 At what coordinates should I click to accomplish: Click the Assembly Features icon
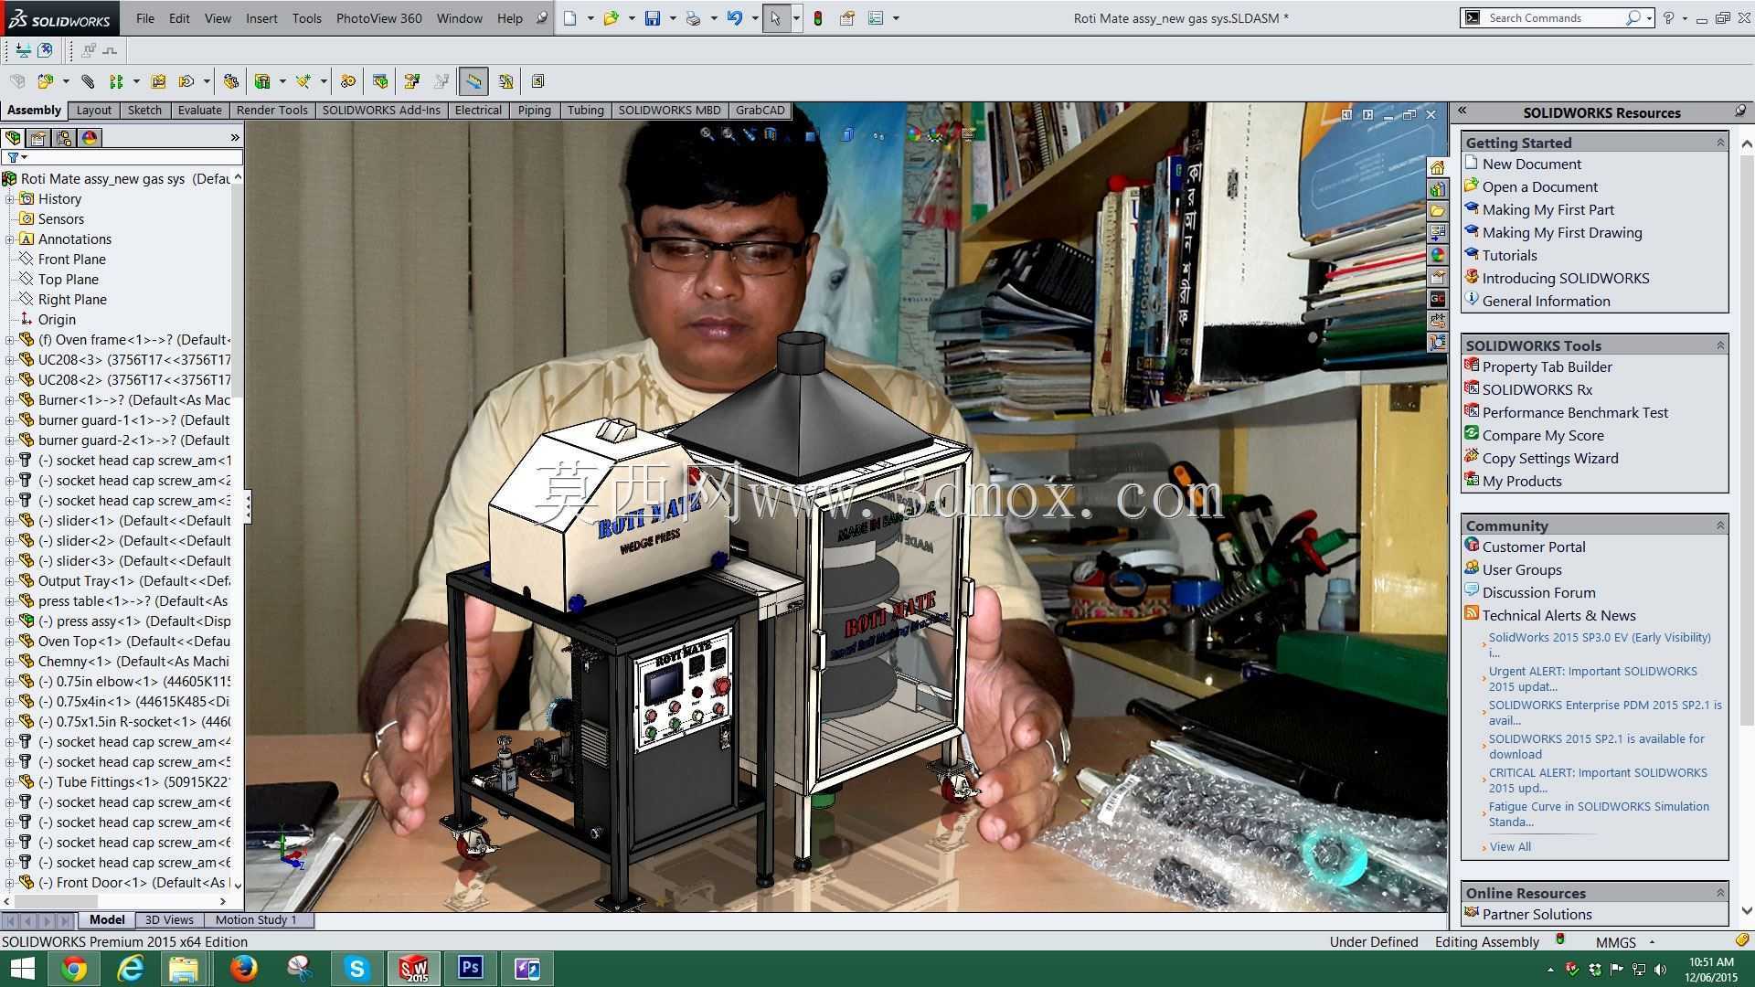[262, 81]
